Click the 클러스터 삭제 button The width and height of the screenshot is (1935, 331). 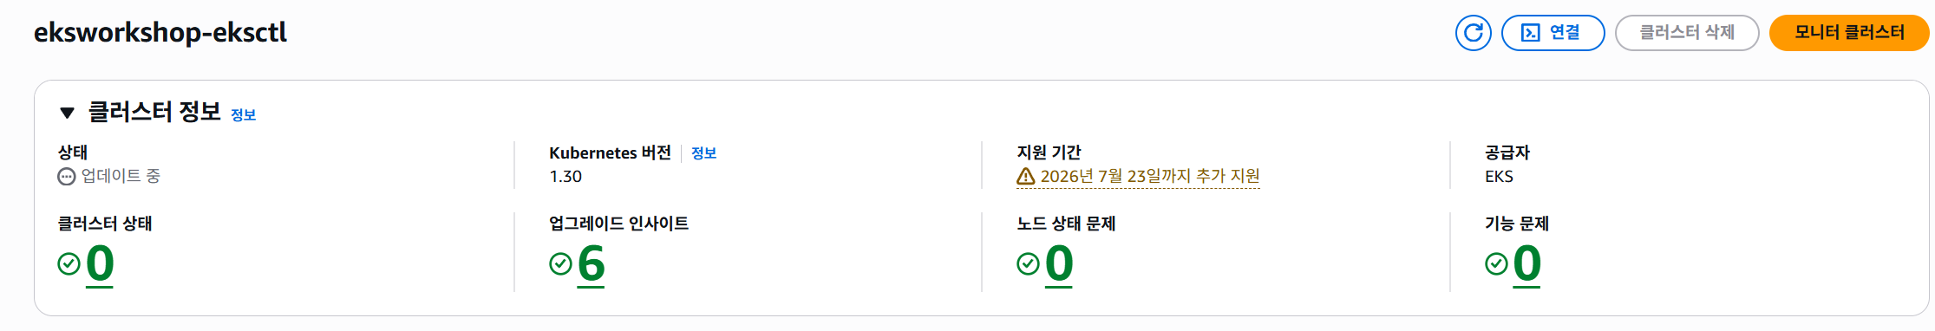coord(1687,33)
